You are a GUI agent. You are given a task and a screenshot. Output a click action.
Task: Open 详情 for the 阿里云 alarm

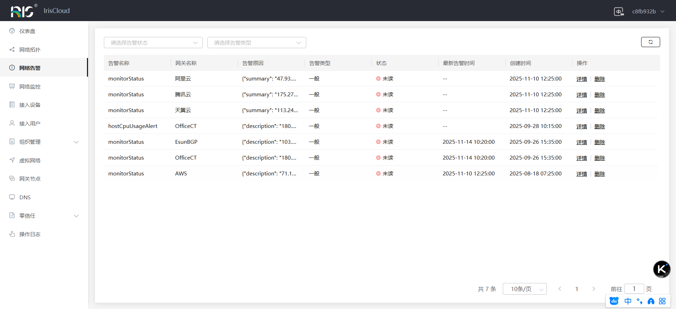pos(581,79)
